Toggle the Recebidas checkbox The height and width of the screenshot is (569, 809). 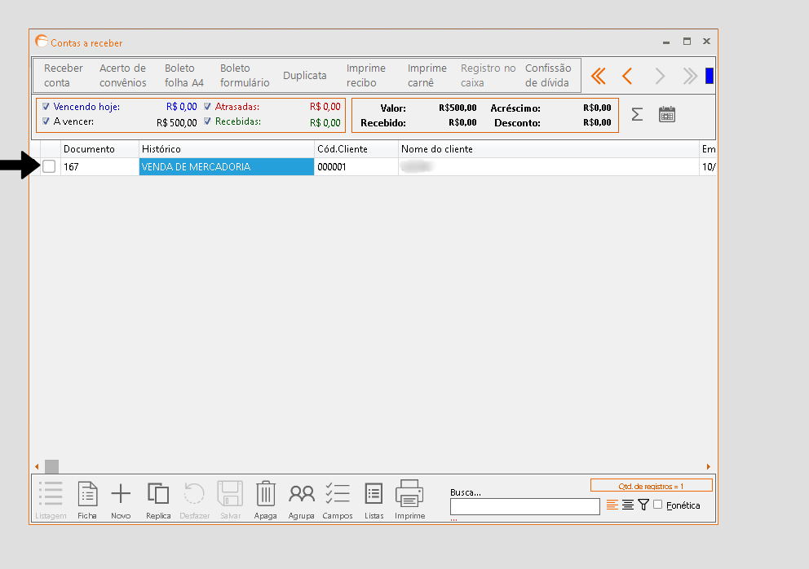tap(207, 121)
